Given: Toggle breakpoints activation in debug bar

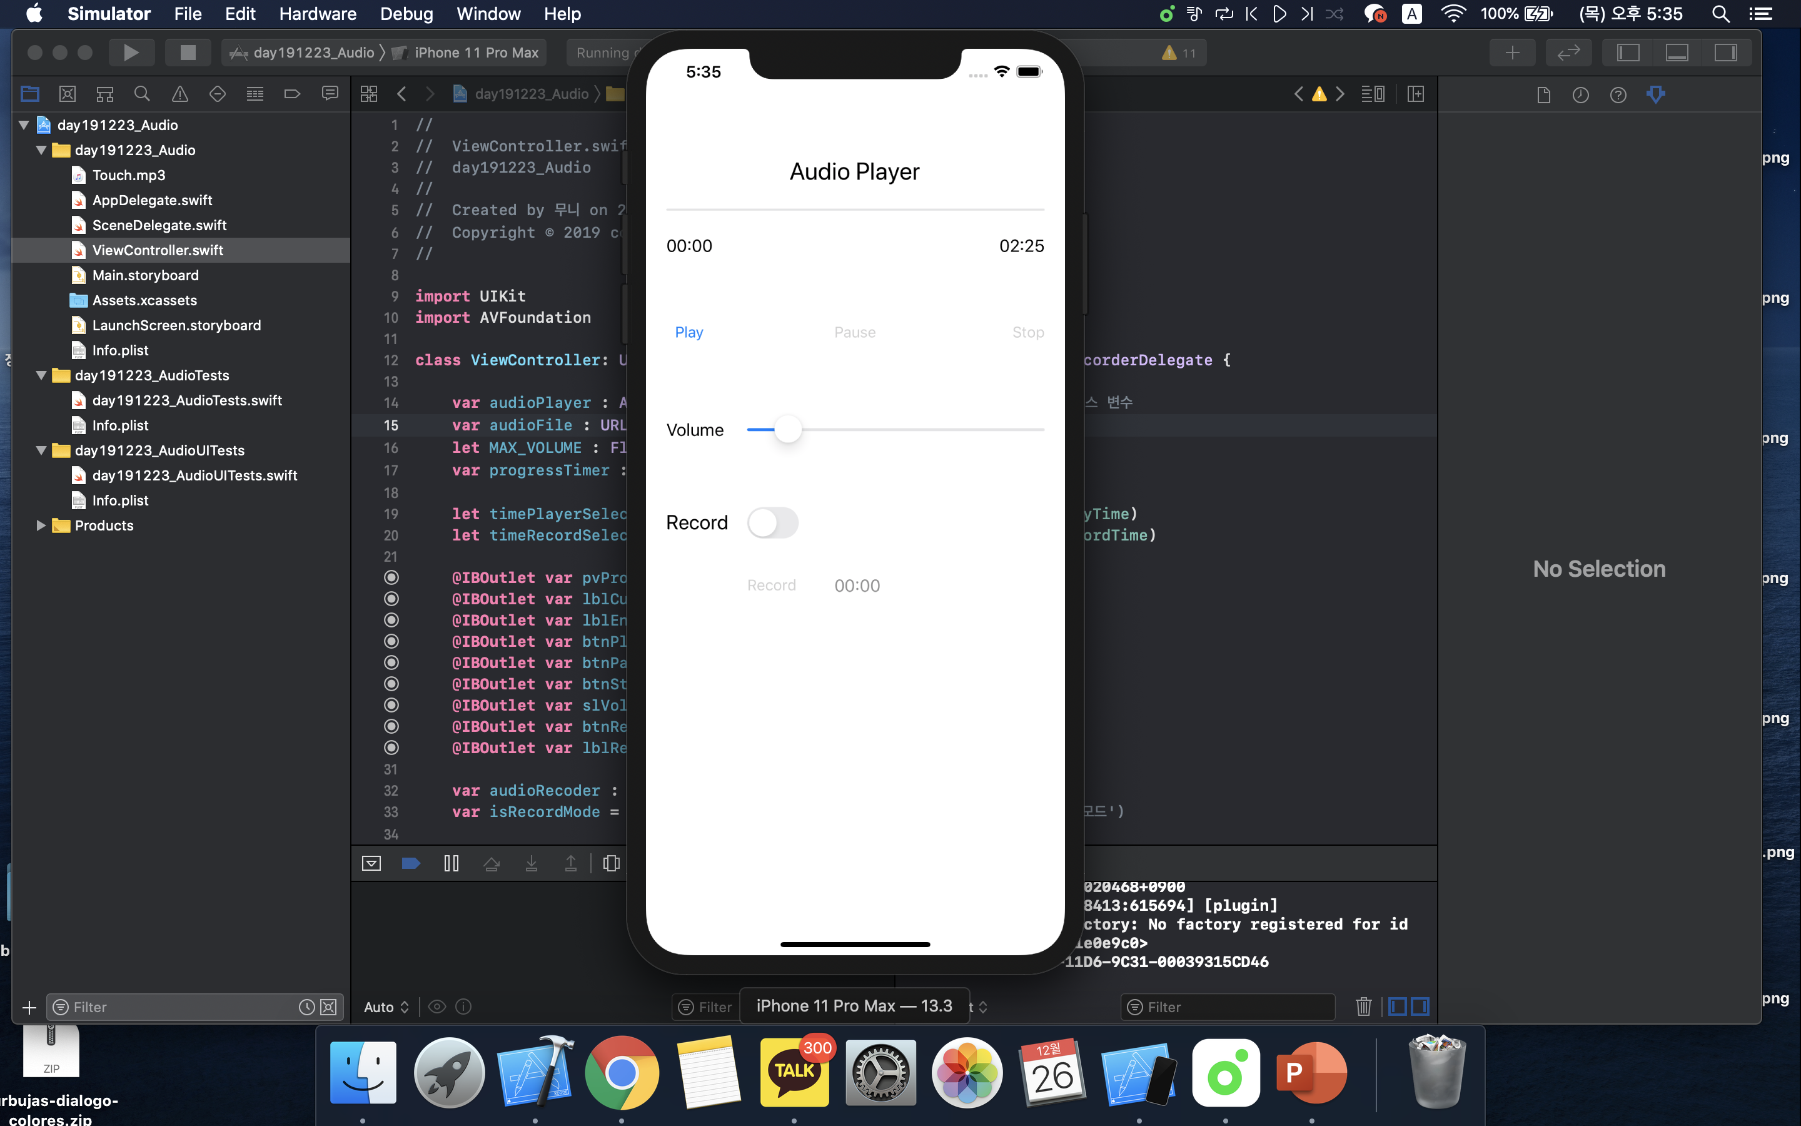Looking at the screenshot, I should pos(411,863).
